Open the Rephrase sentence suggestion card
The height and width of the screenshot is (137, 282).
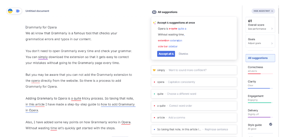click(194, 130)
